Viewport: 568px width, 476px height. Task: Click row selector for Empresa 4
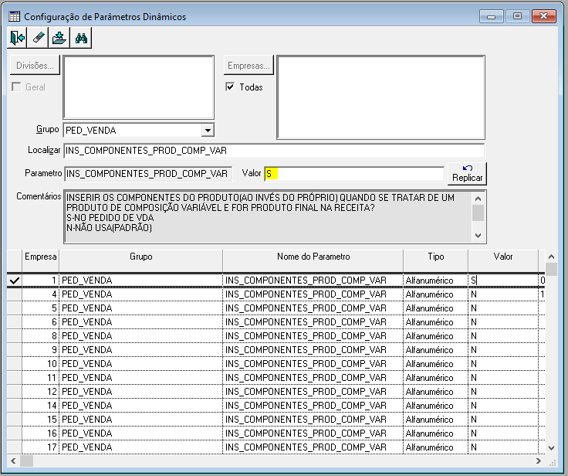click(x=15, y=294)
